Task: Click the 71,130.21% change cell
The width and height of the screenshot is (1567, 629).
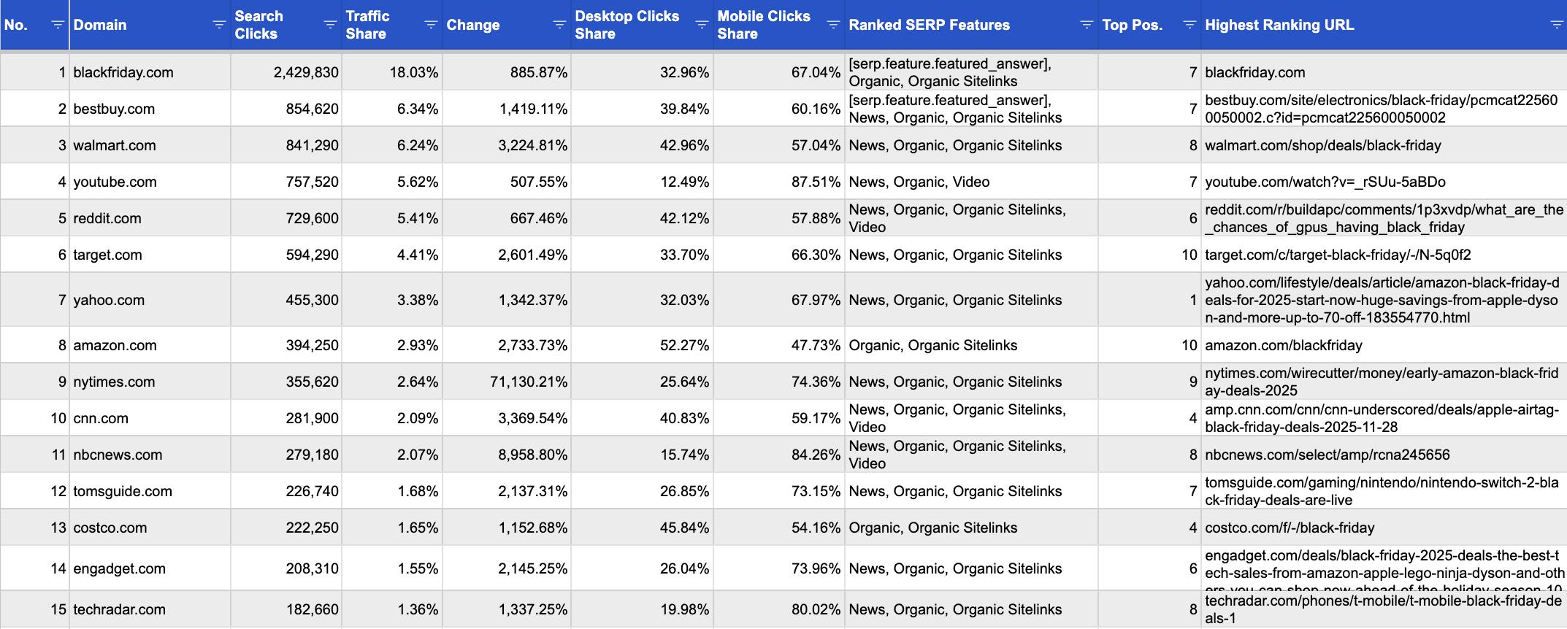Action: 528,382
